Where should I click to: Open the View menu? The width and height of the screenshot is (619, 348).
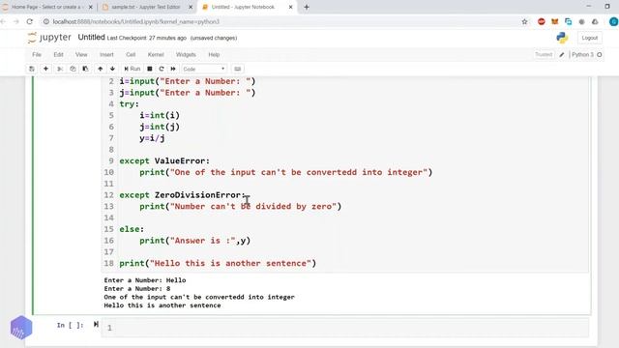81,54
